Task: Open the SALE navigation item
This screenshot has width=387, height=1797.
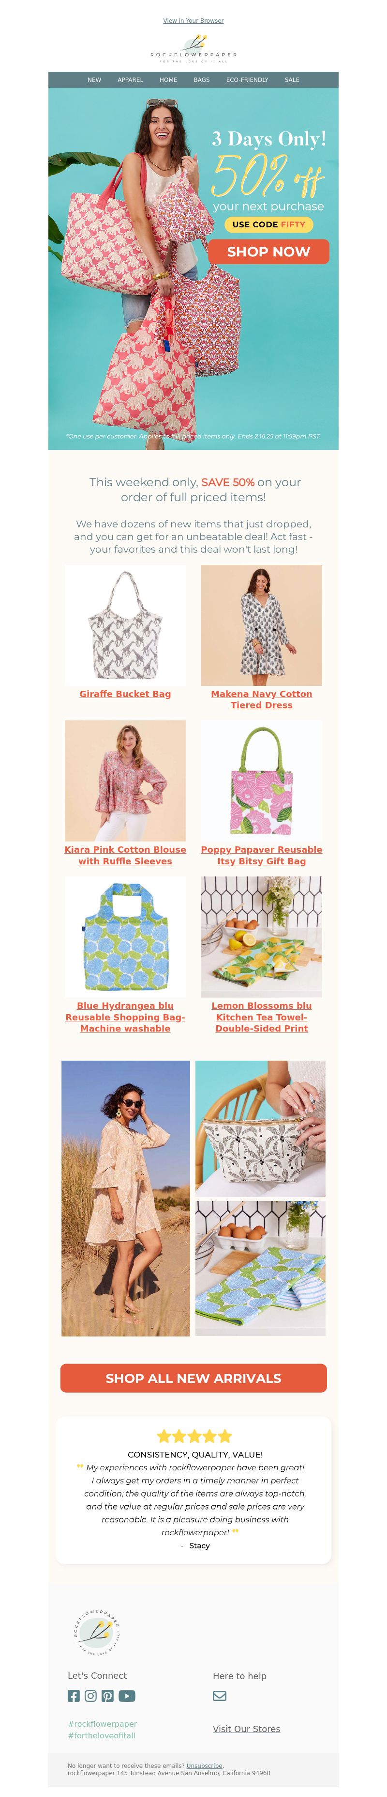Action: (x=292, y=80)
